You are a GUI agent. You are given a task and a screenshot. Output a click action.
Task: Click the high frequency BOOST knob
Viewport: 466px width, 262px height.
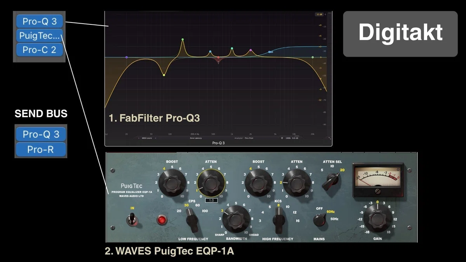tap(258, 182)
